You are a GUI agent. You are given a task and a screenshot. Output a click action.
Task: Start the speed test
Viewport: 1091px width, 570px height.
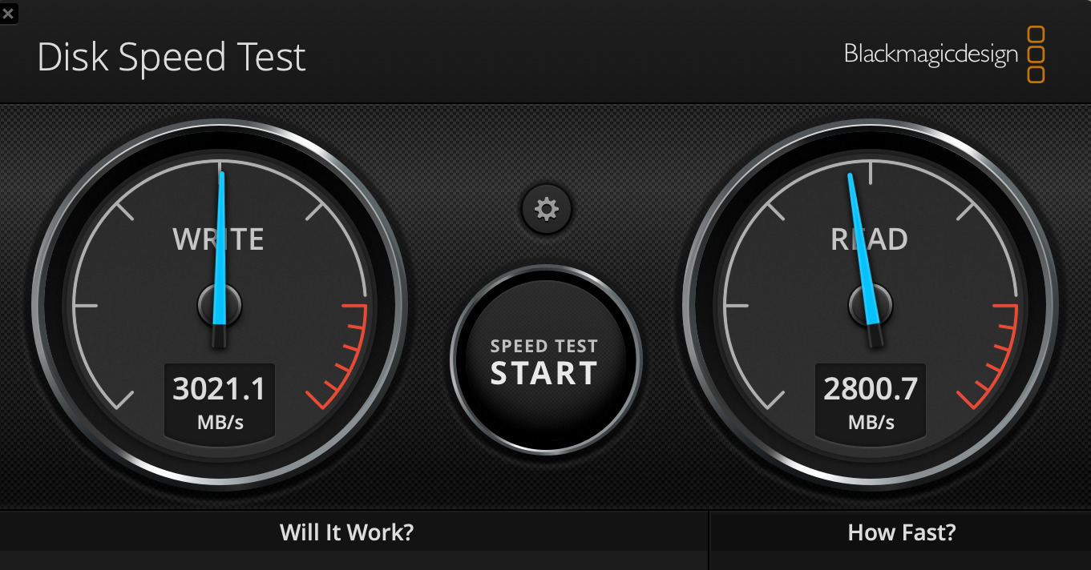pos(545,362)
